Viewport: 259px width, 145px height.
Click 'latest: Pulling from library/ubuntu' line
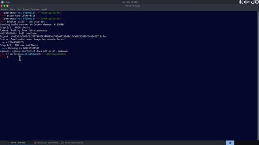24,31
